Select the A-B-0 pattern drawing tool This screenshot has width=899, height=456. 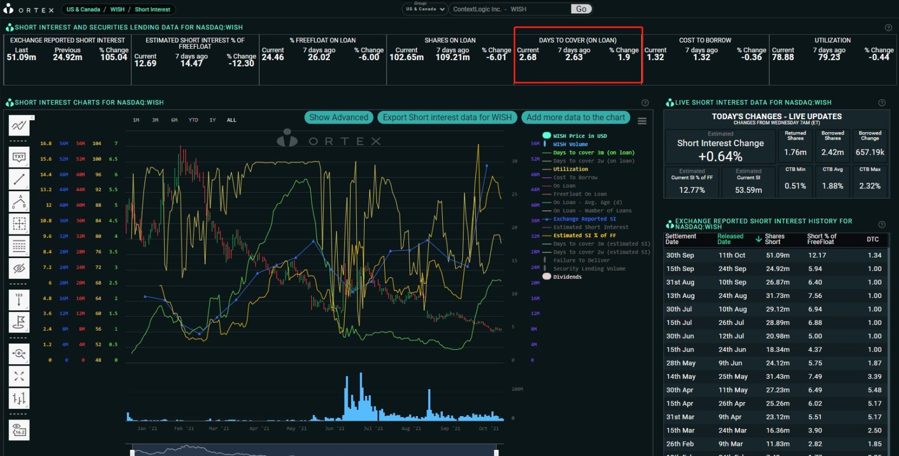(19, 201)
